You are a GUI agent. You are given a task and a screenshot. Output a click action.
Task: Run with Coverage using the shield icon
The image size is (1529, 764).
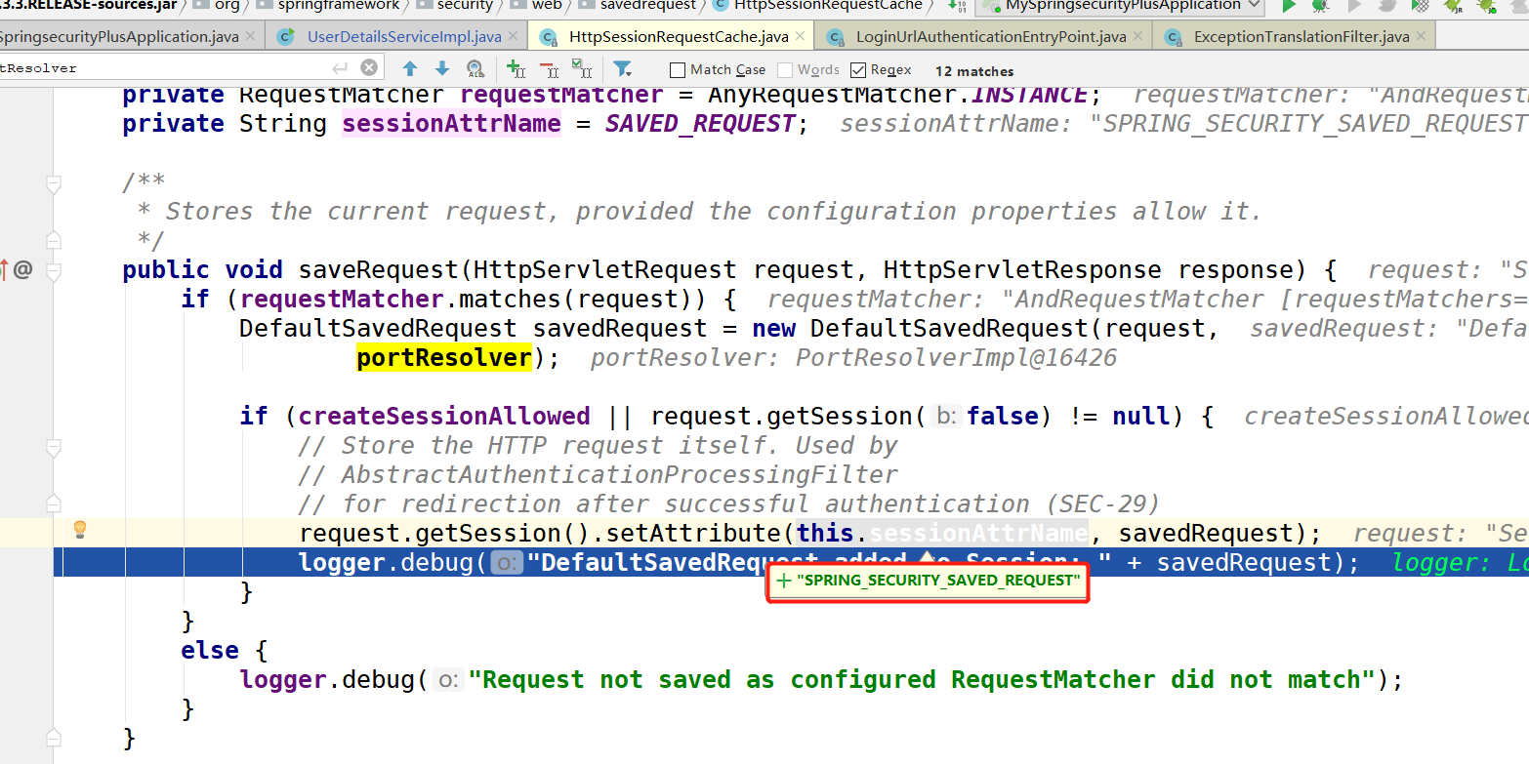[1421, 8]
